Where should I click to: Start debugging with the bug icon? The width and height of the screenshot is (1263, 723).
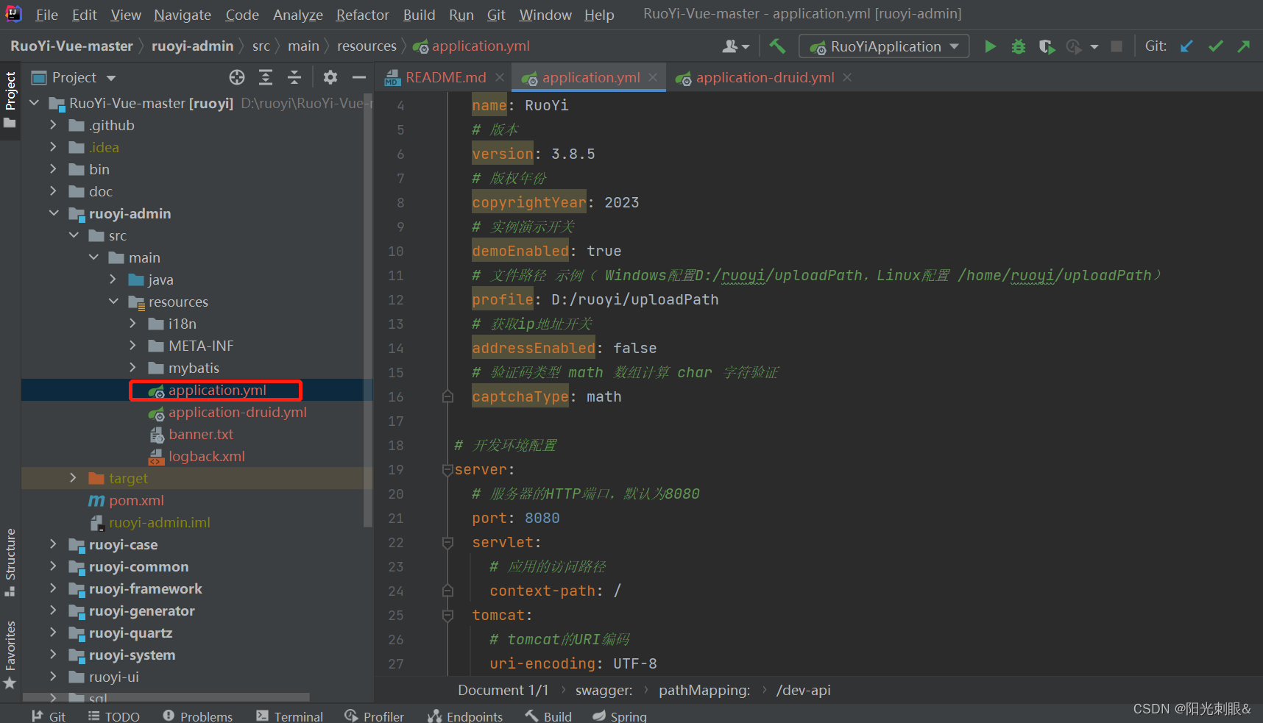[1019, 46]
